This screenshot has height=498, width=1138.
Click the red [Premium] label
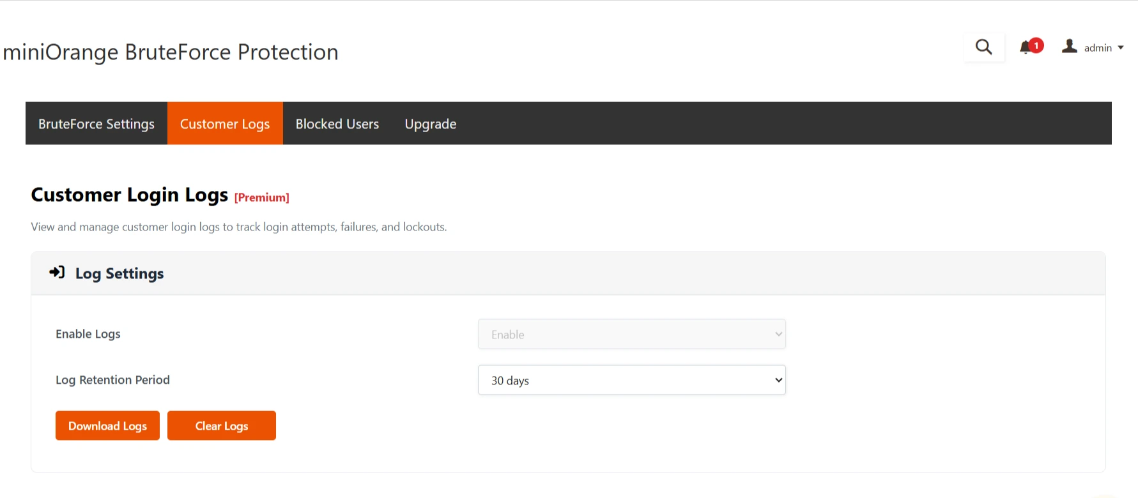(262, 198)
